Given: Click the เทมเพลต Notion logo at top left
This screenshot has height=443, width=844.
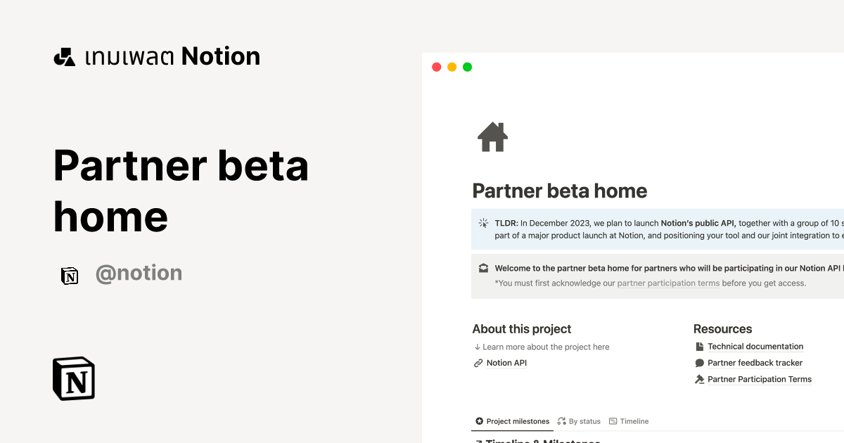Looking at the screenshot, I should tap(156, 56).
